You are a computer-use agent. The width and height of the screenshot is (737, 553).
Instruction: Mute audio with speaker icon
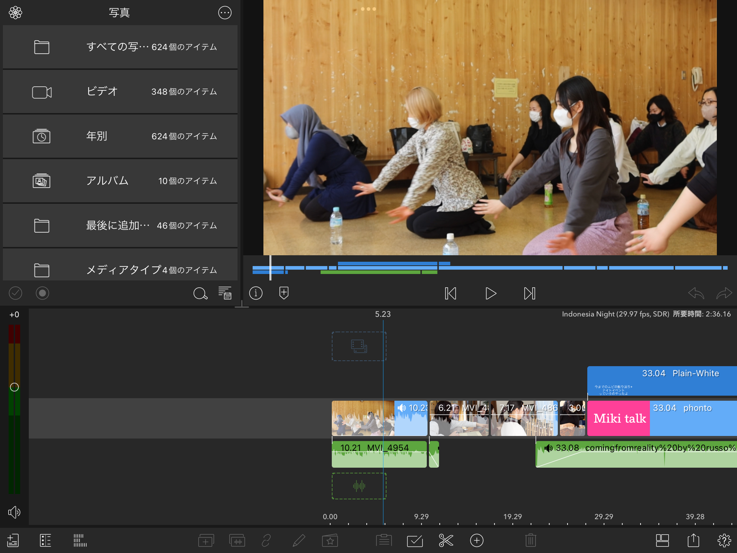click(14, 512)
